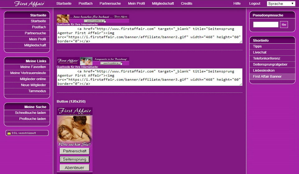Click the second First Affair banner image
The width and height of the screenshot is (299, 174).
coord(93,61)
